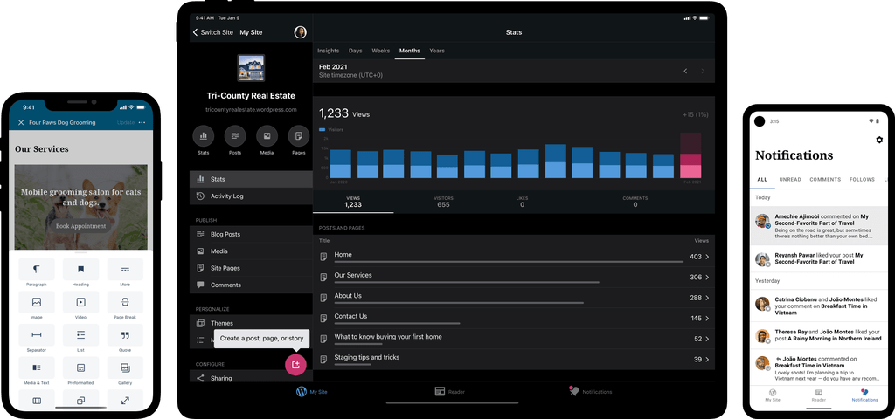The image size is (895, 419).
Task: Open Amechie Ajimobi's comment notification
Action: (818, 226)
